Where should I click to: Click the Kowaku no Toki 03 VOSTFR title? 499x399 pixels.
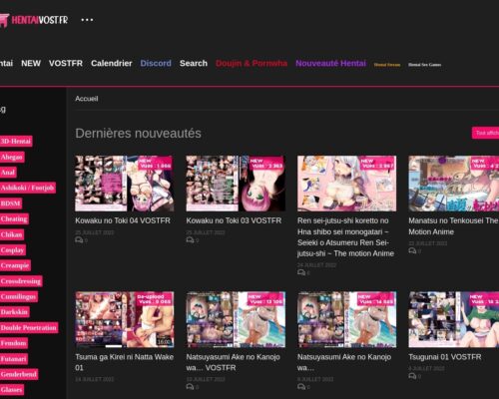pos(234,220)
